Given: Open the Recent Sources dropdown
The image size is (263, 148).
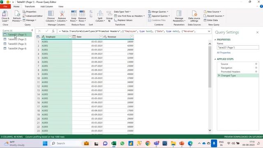Looking at the screenshot, I should (x=214, y=16).
